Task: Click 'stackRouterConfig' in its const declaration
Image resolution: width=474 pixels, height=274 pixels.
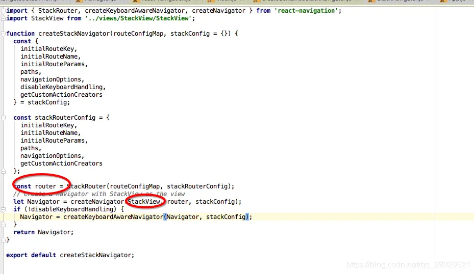Action: click(65, 118)
